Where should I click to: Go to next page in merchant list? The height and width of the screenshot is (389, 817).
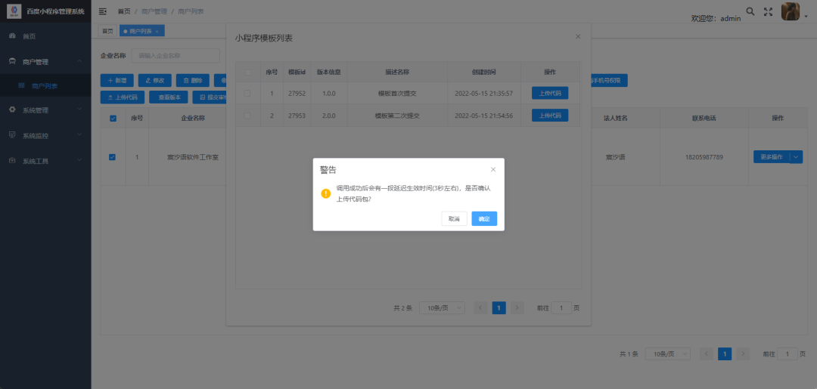pos(743,354)
